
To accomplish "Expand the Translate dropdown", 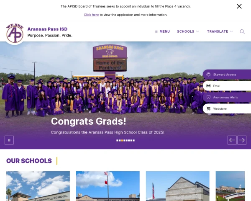I will [x=220, y=31].
